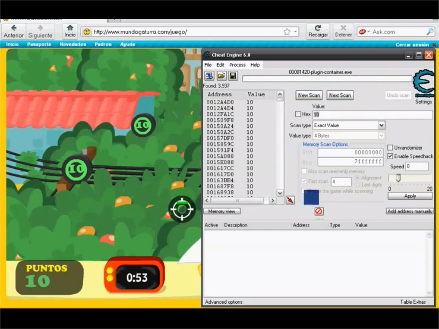Click the Fast scan alignment value field
The image size is (439, 329).
point(341,182)
